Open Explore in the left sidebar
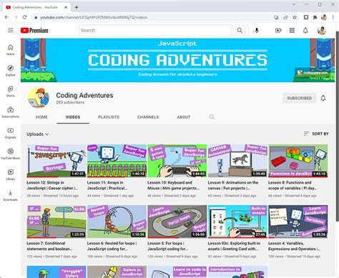339x278 pixels. coord(11,71)
